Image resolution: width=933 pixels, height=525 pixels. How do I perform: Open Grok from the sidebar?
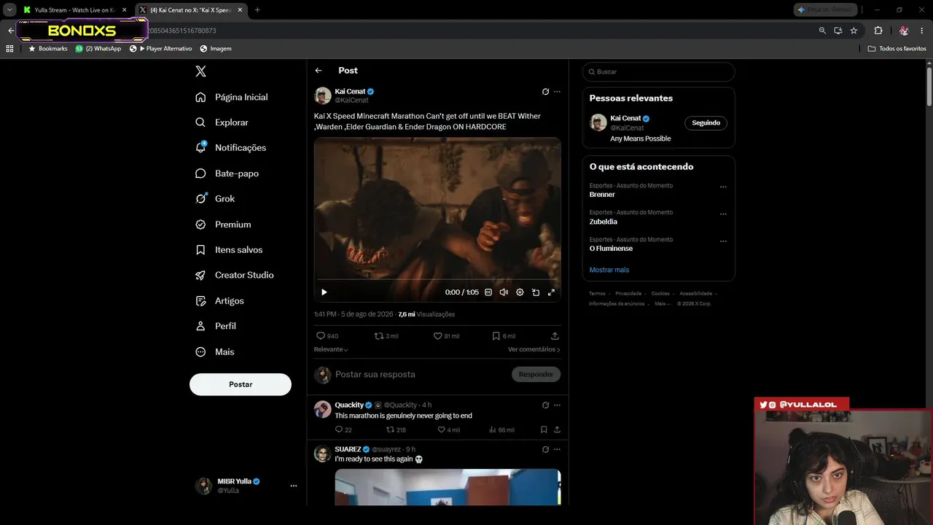[x=215, y=199]
